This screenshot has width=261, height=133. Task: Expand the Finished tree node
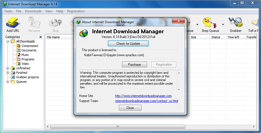(8, 73)
